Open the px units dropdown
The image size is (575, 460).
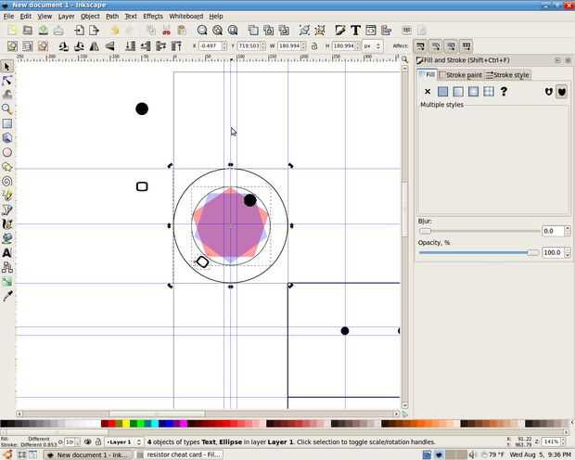tap(372, 46)
